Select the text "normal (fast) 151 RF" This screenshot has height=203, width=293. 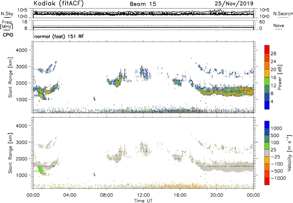click(59, 36)
